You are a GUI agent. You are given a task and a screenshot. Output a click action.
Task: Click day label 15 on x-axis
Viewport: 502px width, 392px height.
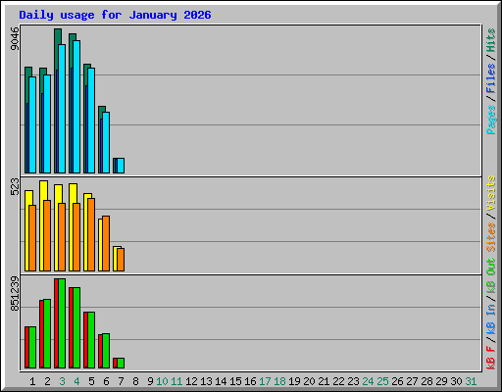pyautogui.click(x=235, y=381)
